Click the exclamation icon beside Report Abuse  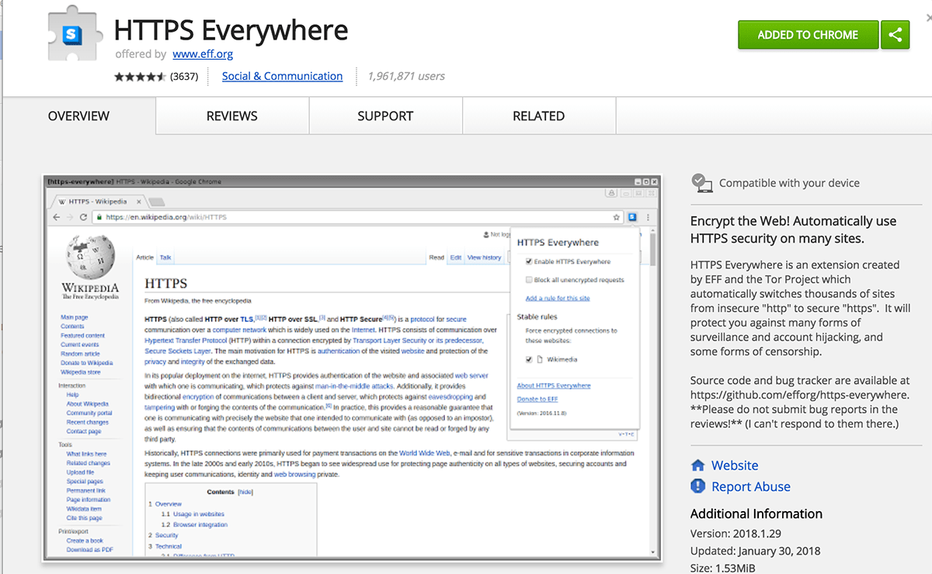coord(697,486)
